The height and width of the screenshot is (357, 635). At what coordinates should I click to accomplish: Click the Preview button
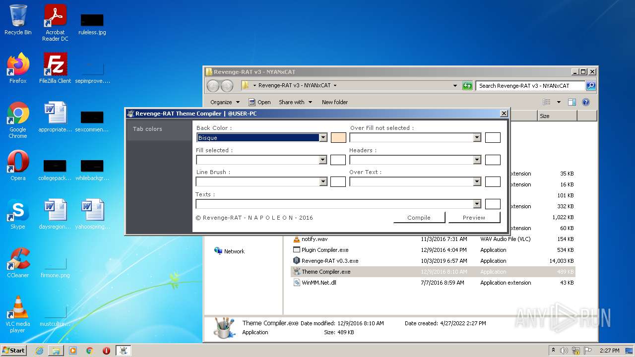point(474,218)
